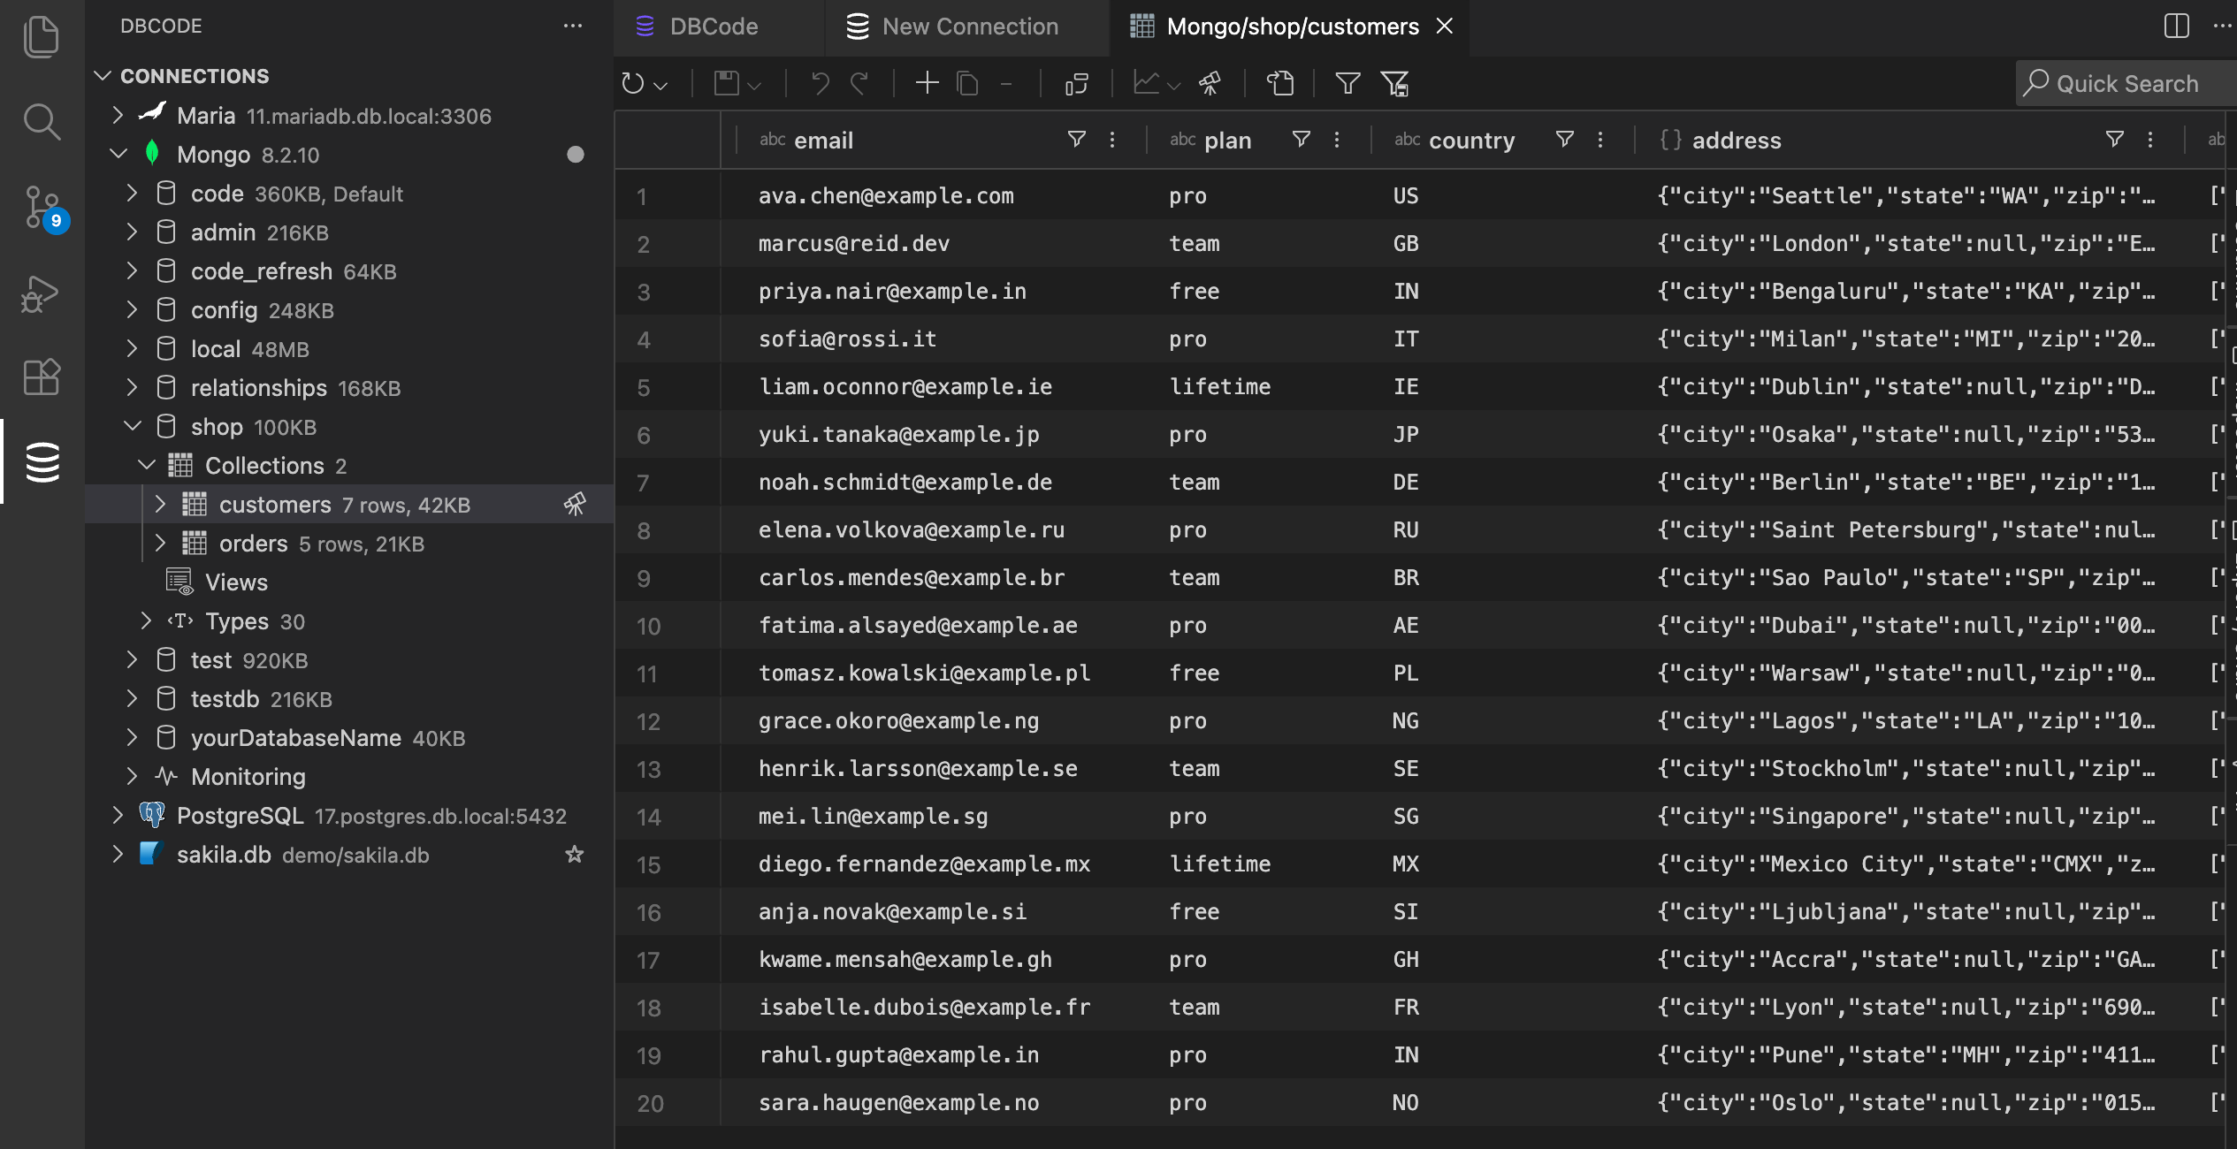Open the plan column three-dot menu
Viewport: 2237px width, 1149px height.
(1337, 140)
